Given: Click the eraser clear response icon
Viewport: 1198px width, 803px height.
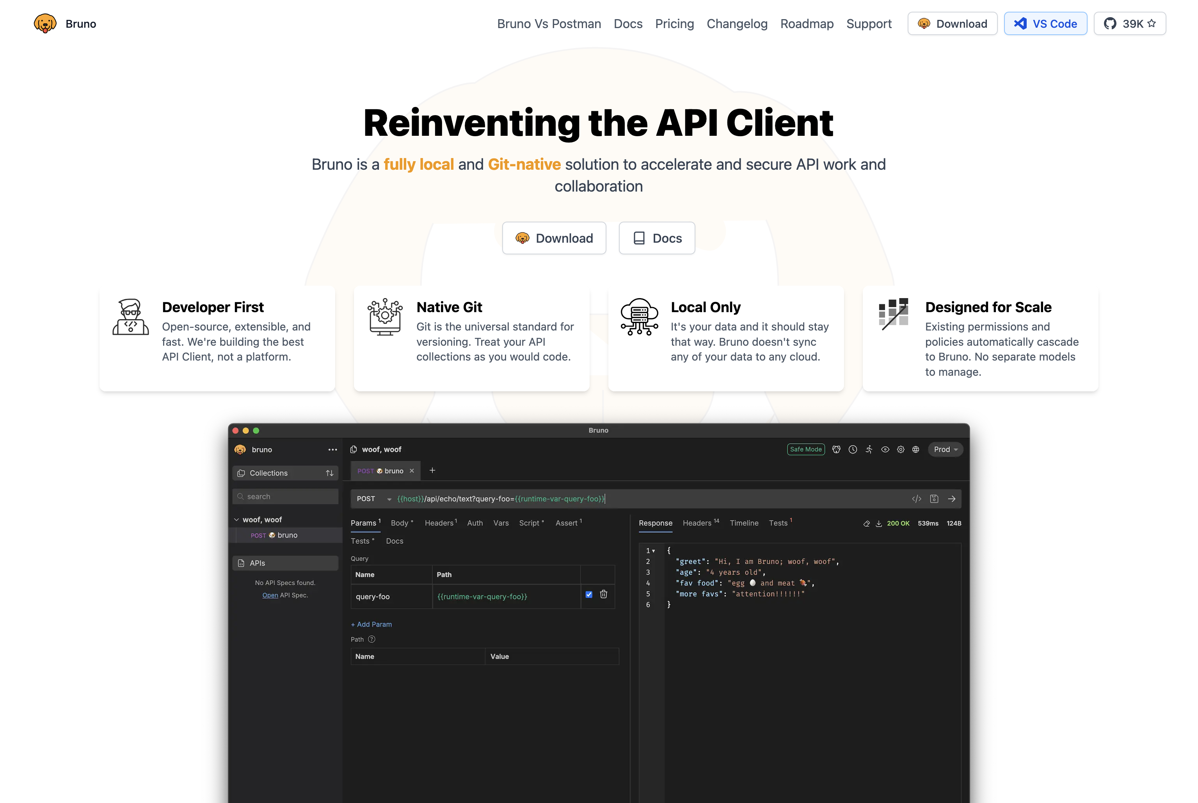Looking at the screenshot, I should coord(867,523).
